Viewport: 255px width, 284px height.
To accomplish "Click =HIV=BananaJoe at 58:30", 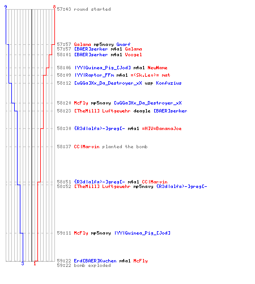I will point(161,128).
